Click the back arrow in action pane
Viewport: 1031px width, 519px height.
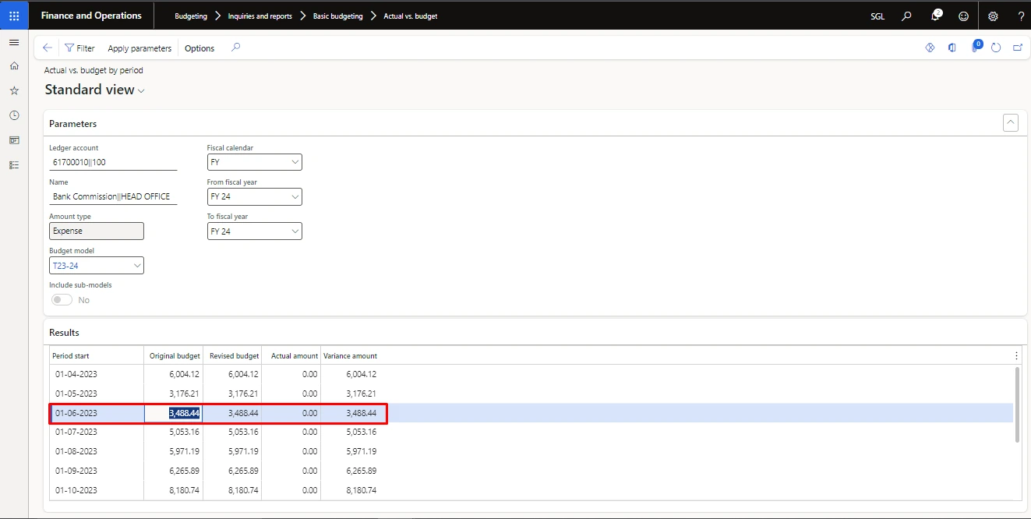pos(48,48)
